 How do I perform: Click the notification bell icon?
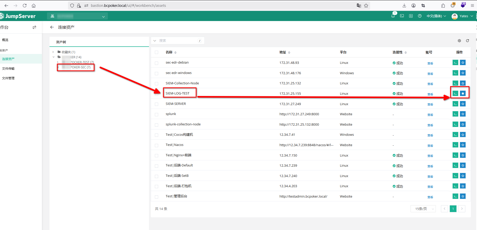(393, 16)
